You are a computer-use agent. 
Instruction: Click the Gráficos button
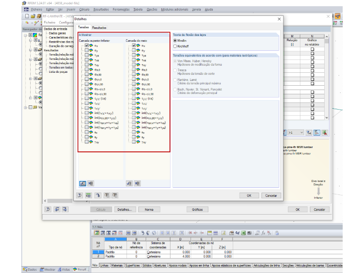pos(197,209)
